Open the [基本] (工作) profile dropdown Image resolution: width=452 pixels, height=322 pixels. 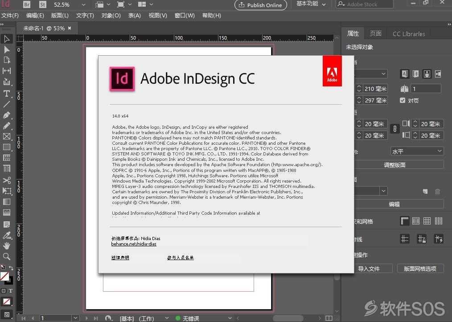167,318
